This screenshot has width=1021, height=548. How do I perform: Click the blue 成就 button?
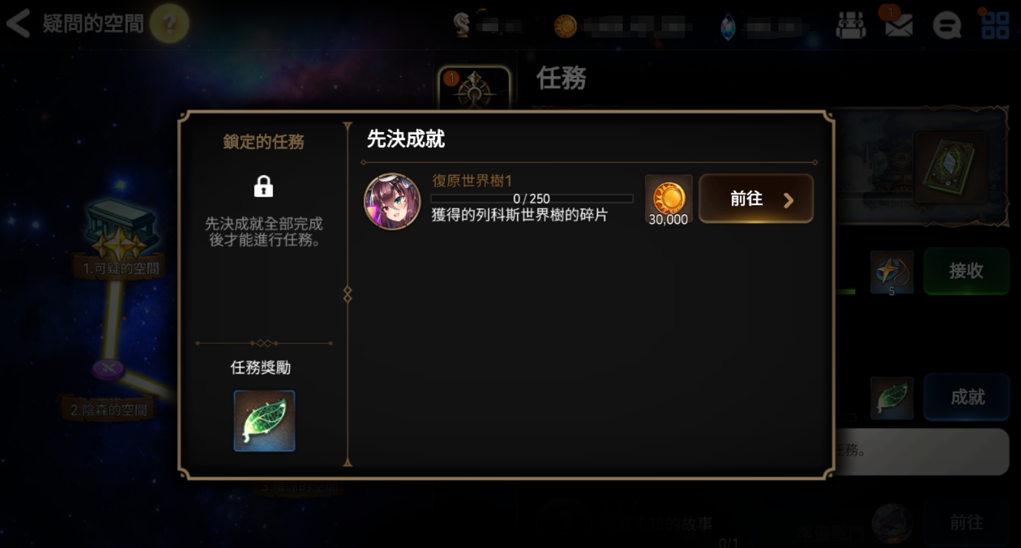click(966, 397)
